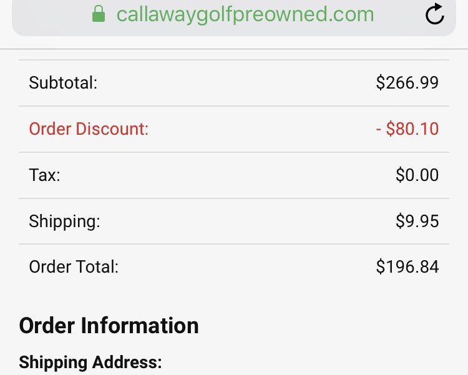468x375 pixels.
Task: Click the Order Information heading
Action: (109, 325)
